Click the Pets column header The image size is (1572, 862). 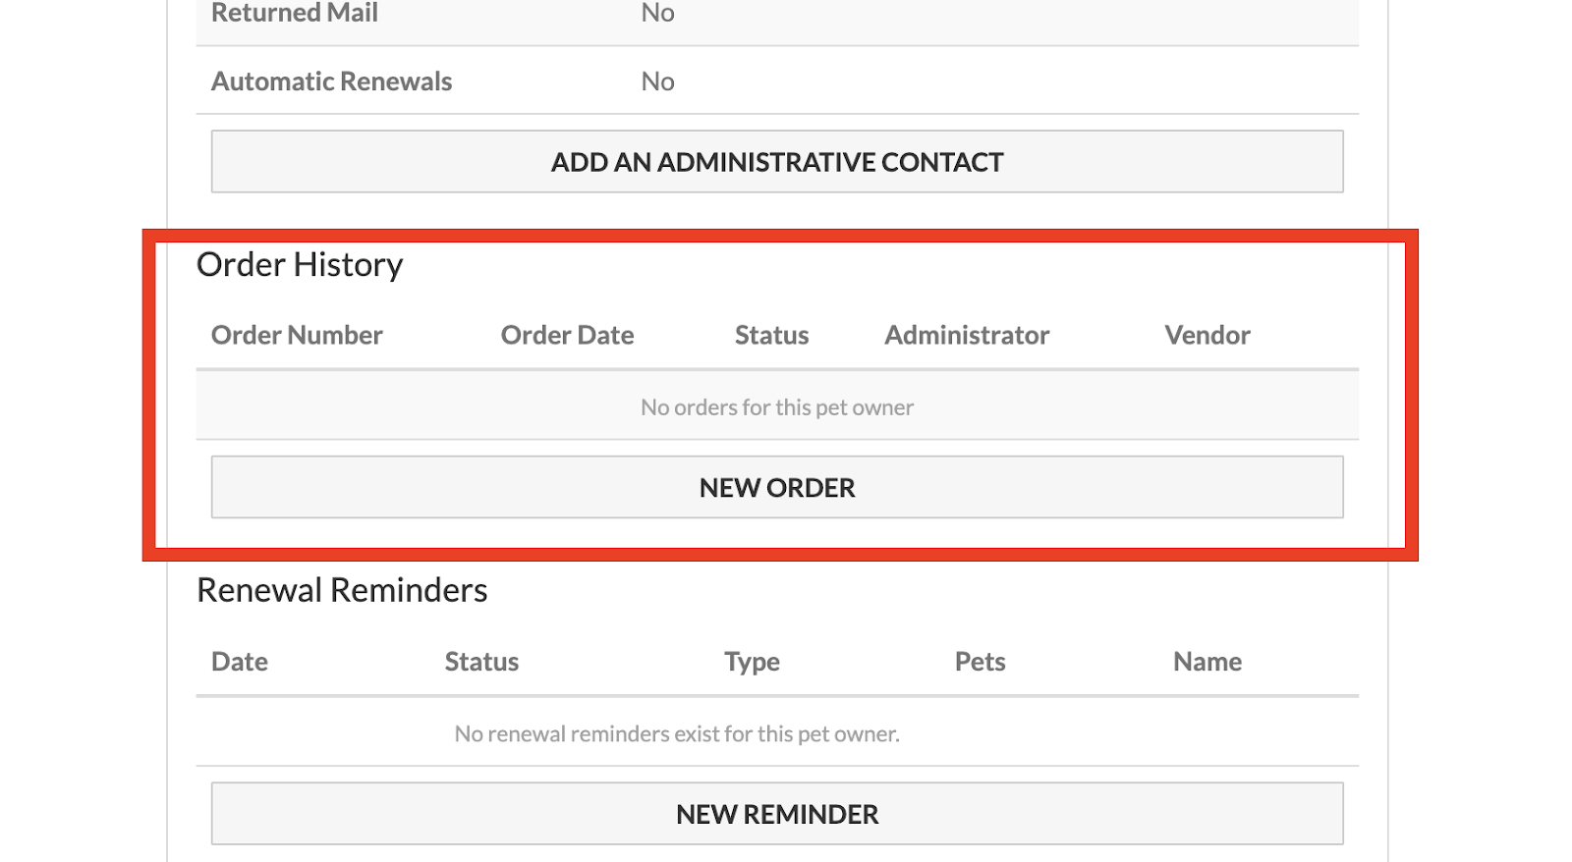coord(981,661)
